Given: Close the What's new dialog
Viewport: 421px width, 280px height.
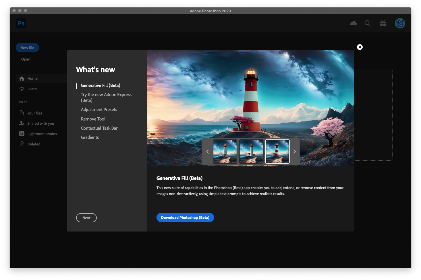Looking at the screenshot, I should pos(360,47).
